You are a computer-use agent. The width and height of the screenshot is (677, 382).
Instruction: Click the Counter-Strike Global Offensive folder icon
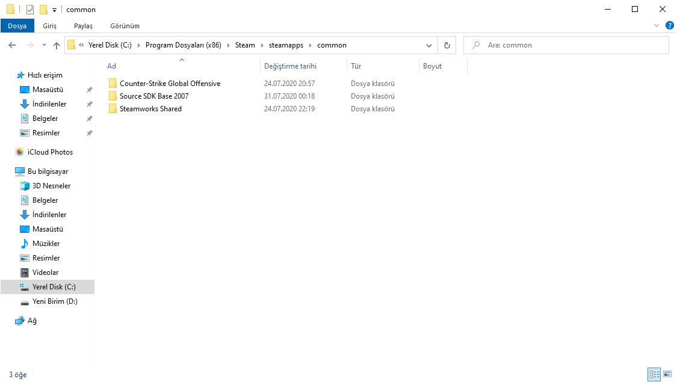point(113,83)
